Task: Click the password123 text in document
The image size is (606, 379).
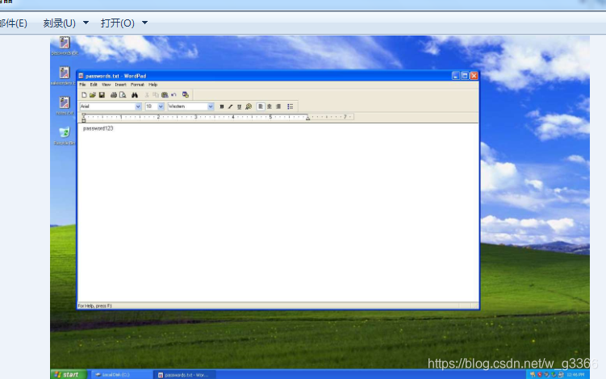Action: tap(98, 128)
